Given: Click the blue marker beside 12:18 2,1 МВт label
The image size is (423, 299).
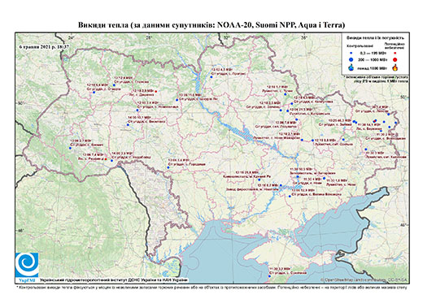Looking at the screenshot, I should coord(302,140).
